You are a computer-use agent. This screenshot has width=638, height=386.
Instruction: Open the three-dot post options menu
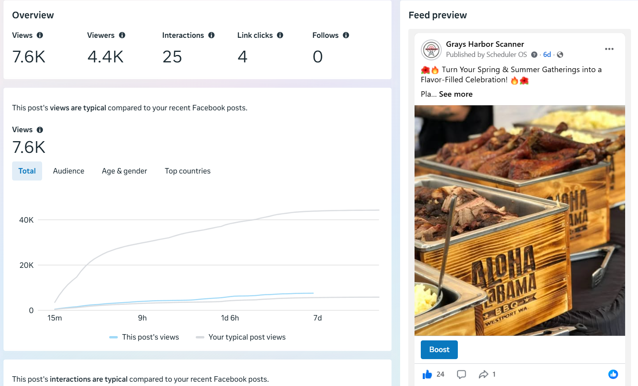[609, 49]
